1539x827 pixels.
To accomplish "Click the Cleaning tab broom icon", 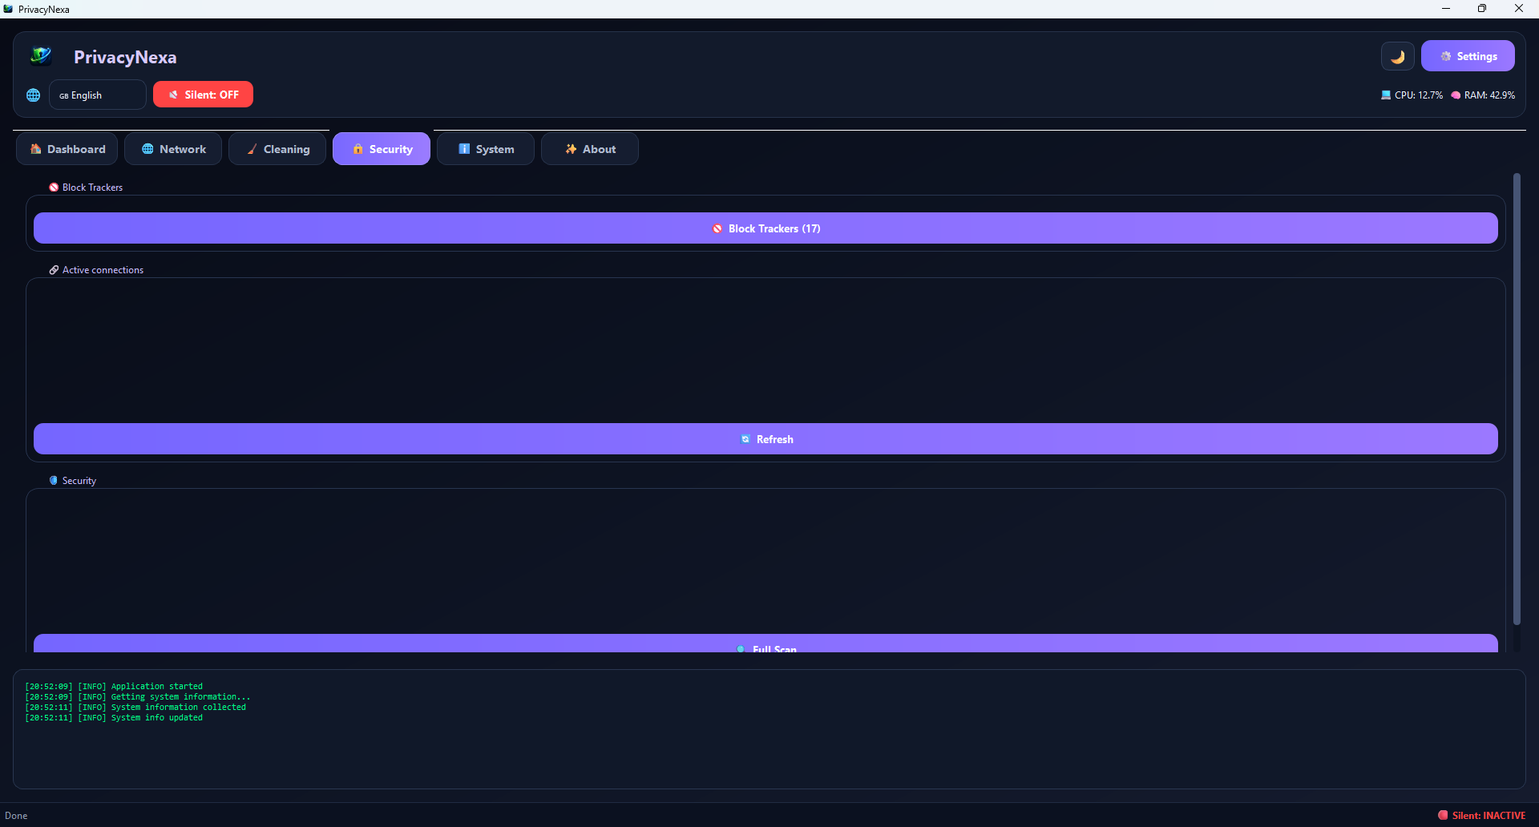I will coord(252,149).
